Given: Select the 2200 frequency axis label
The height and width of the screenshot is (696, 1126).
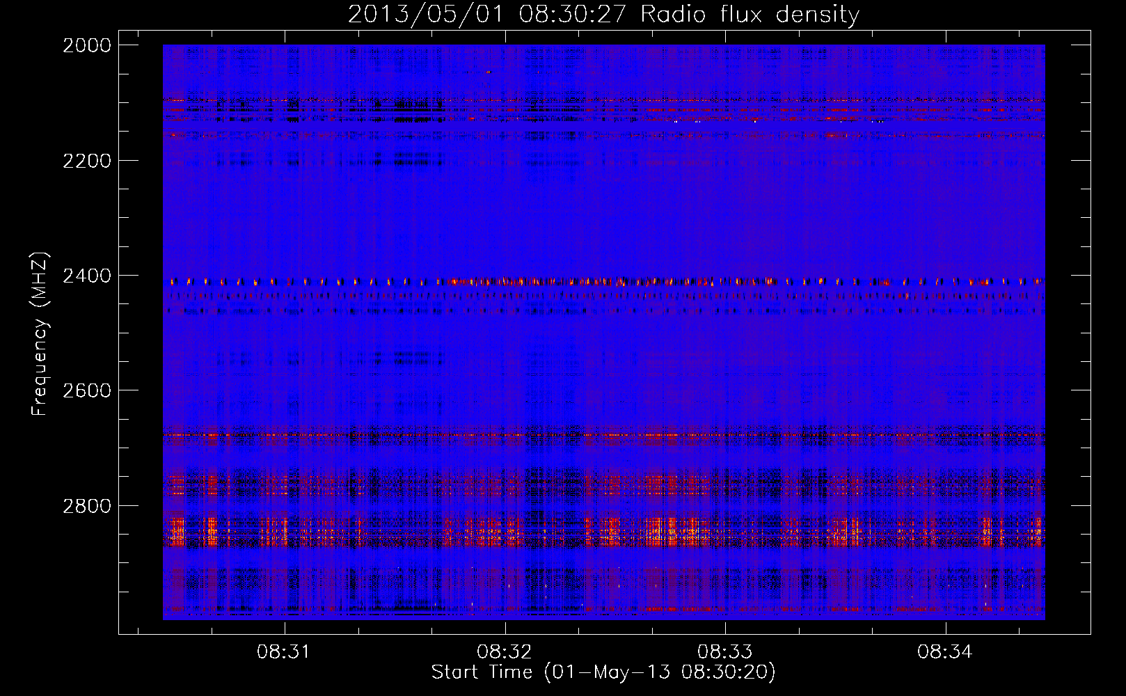Looking at the screenshot, I should (x=87, y=161).
